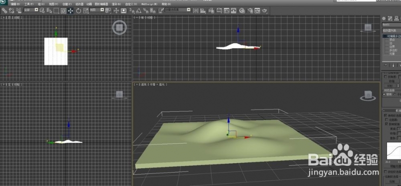Toggle the Spinner Snap button
Viewport: 401px width, 186px height.
coord(153,11)
